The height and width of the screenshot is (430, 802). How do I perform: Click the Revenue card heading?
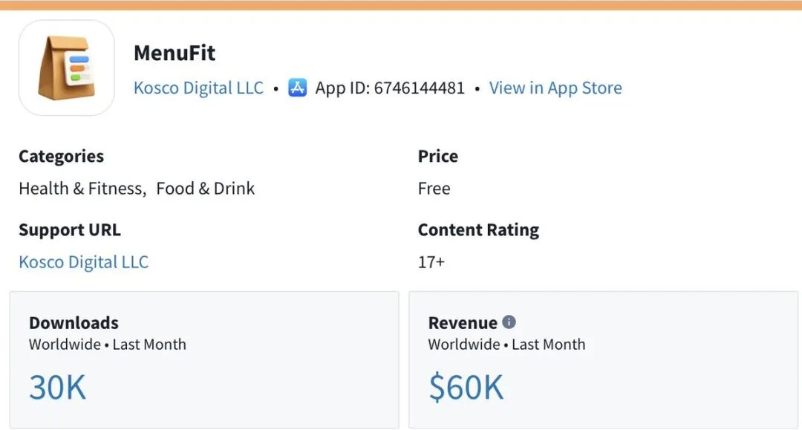click(x=462, y=323)
